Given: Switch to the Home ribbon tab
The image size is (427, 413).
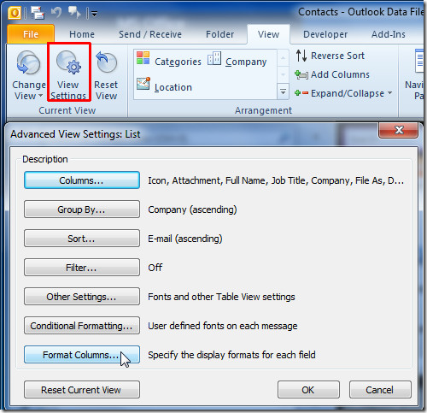Looking at the screenshot, I should (82, 34).
